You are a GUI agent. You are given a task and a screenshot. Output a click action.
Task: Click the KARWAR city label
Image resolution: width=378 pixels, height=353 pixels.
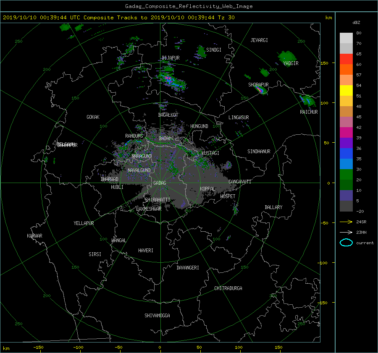34,236
